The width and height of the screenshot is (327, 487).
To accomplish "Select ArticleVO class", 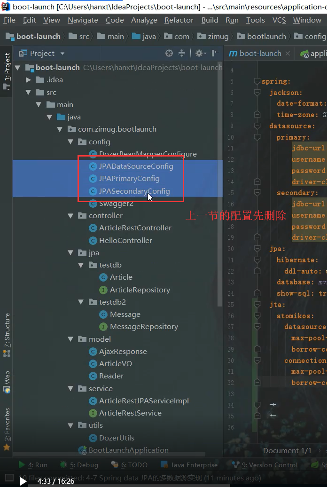I will click(x=116, y=364).
